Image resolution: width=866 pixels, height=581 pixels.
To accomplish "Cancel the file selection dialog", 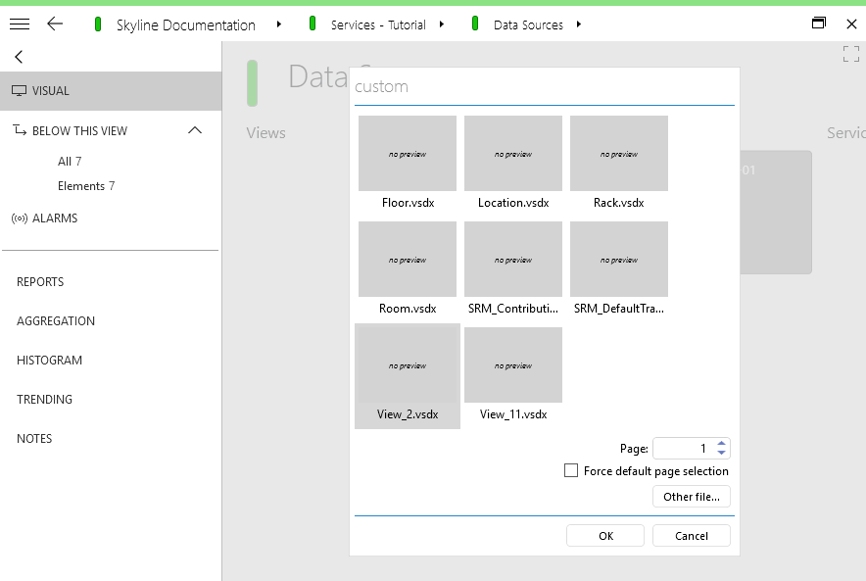I will (x=692, y=535).
